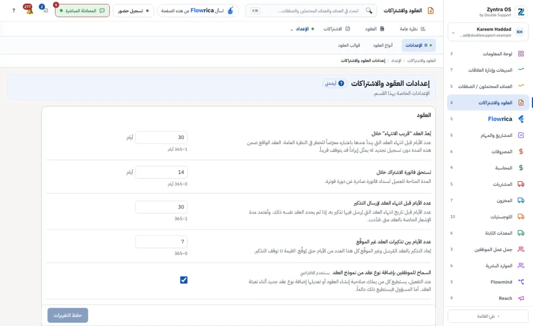Click the العملاء المحتملون / الصفقات icon
The image size is (533, 326).
[521, 86]
